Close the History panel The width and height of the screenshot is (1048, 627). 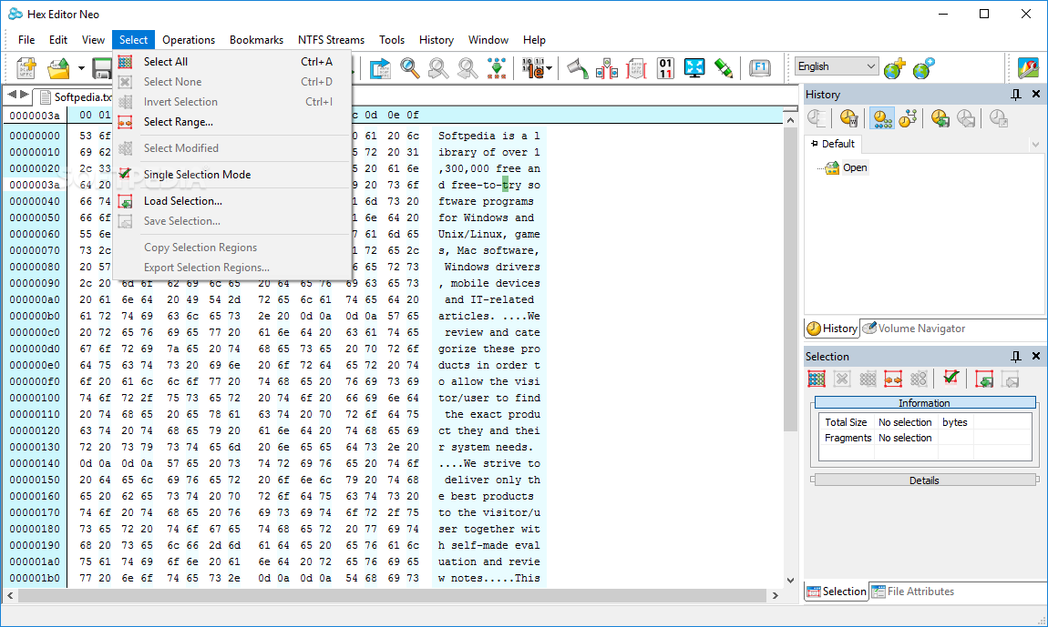coord(1036,94)
